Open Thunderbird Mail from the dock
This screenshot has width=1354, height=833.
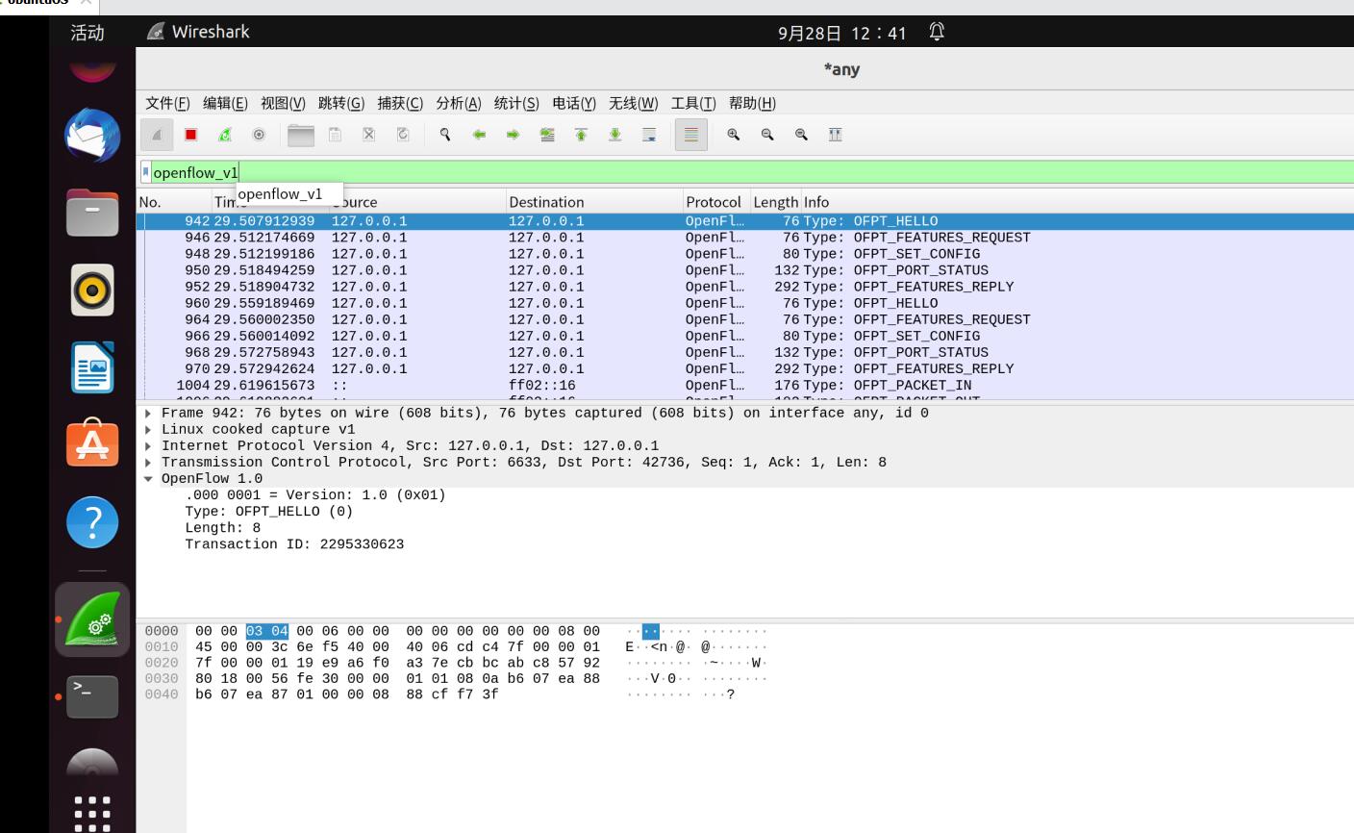pyautogui.click(x=92, y=136)
